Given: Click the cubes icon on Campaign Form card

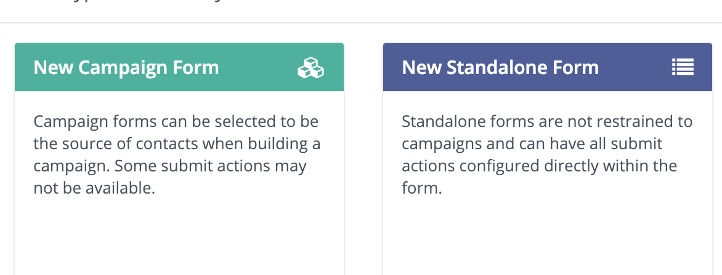Looking at the screenshot, I should (311, 68).
